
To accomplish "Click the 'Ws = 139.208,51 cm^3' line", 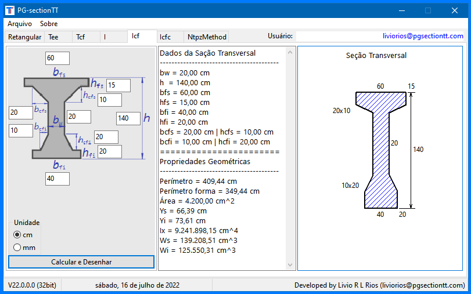I will click(199, 241).
